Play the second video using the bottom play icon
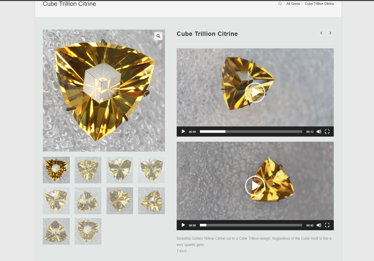This screenshot has height=261, width=374. 183,225
